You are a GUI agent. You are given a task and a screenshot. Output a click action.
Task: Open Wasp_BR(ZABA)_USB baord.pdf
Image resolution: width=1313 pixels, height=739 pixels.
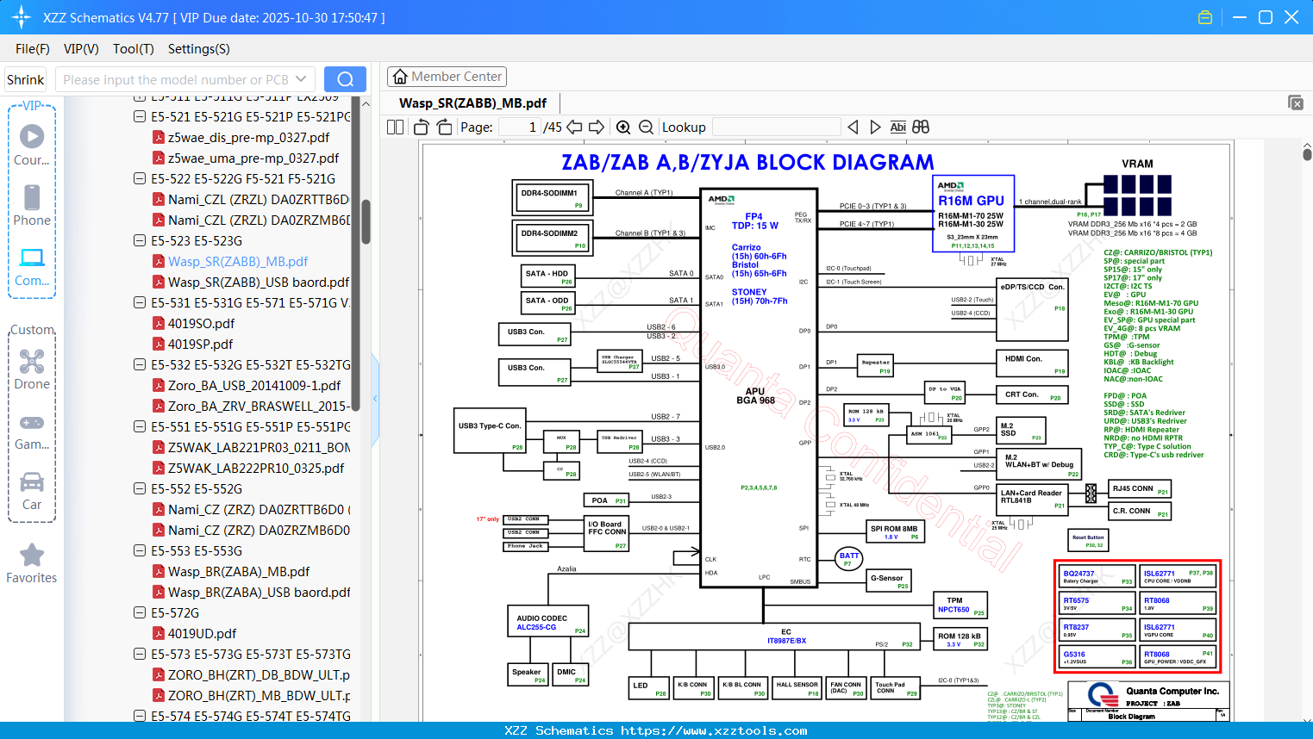[x=259, y=592]
